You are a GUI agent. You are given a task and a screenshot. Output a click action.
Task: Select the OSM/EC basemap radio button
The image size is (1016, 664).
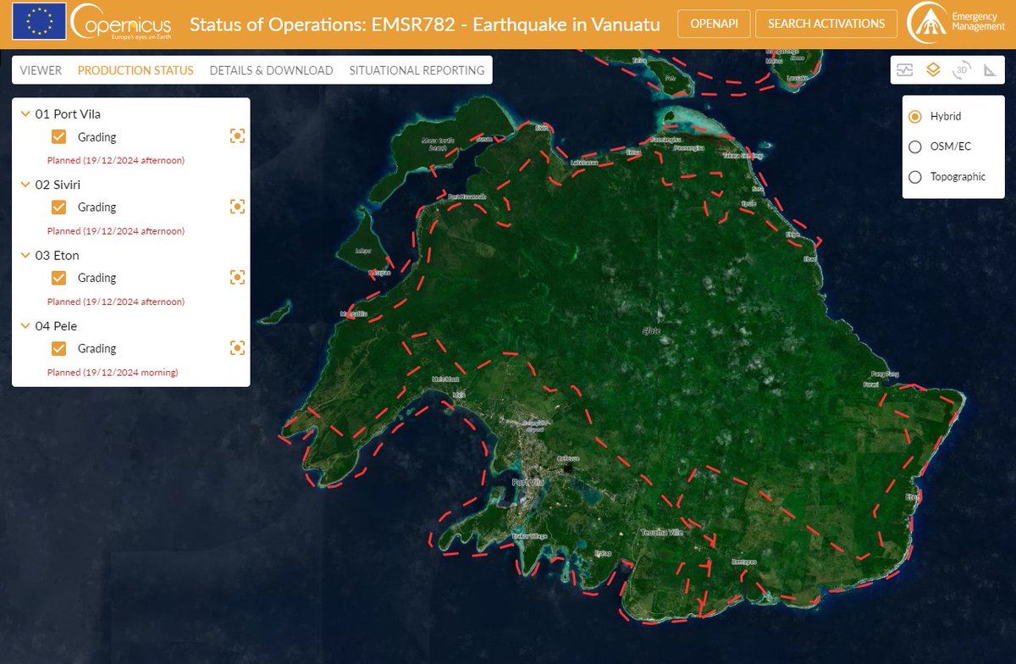coord(915,147)
